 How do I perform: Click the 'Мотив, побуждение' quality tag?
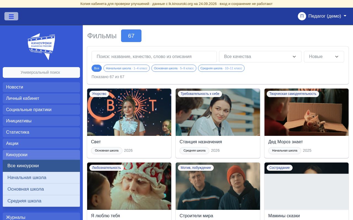click(196, 168)
